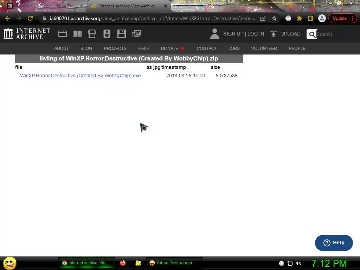Click the file size 60737536
The width and height of the screenshot is (360, 270).
[226, 76]
